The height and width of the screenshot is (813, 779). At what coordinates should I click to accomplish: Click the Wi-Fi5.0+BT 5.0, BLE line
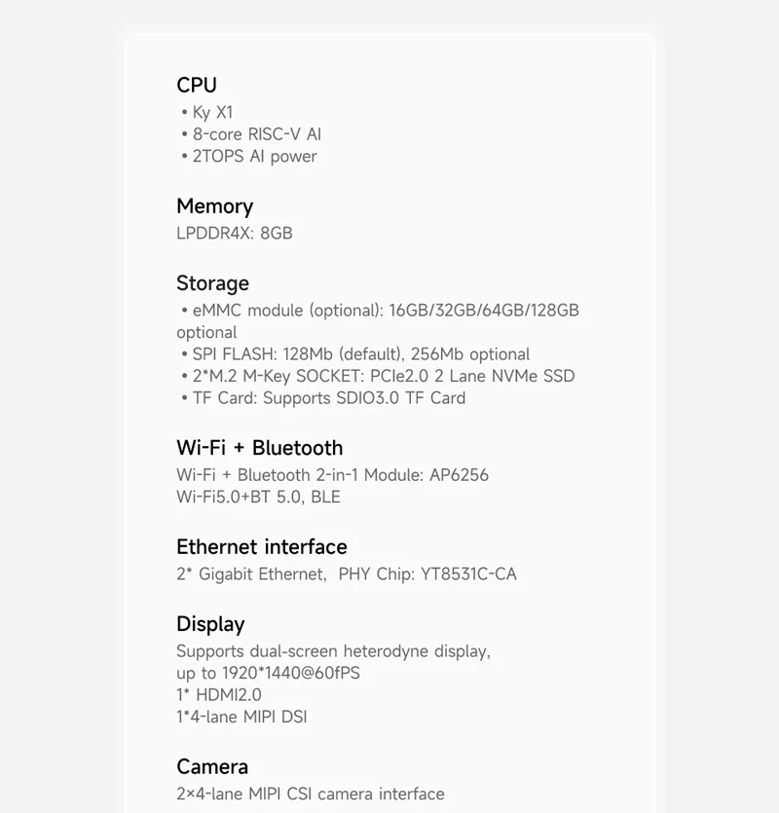pos(258,497)
